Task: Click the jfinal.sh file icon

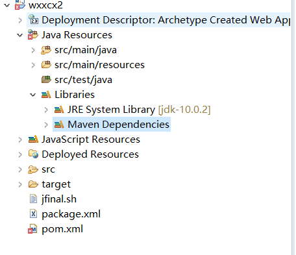Action: (33, 199)
